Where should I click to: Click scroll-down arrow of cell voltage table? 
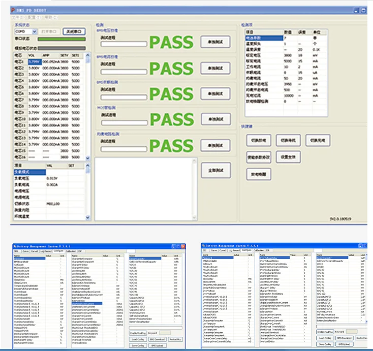[88, 158]
